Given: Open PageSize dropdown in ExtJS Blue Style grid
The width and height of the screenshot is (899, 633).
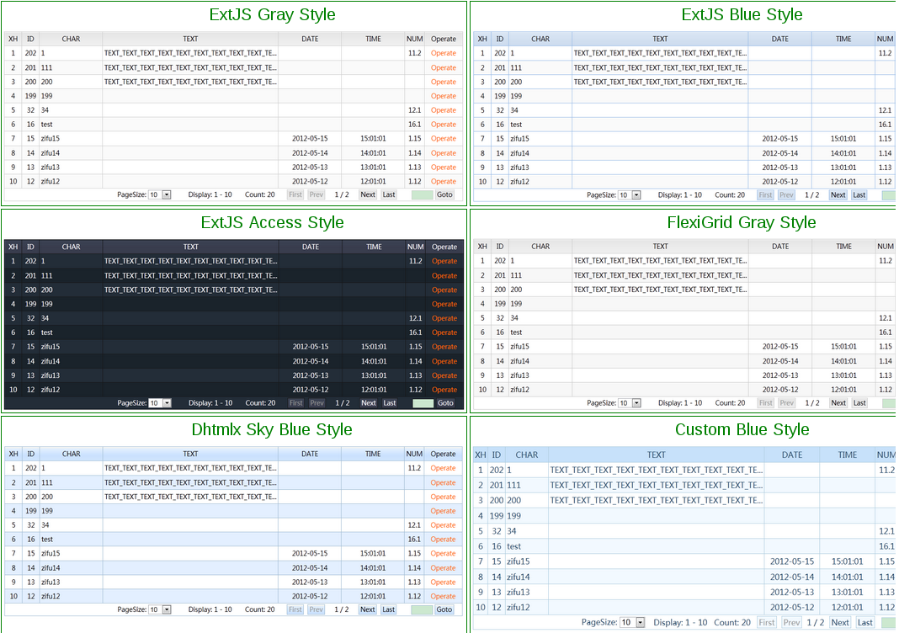Looking at the screenshot, I should coord(636,195).
